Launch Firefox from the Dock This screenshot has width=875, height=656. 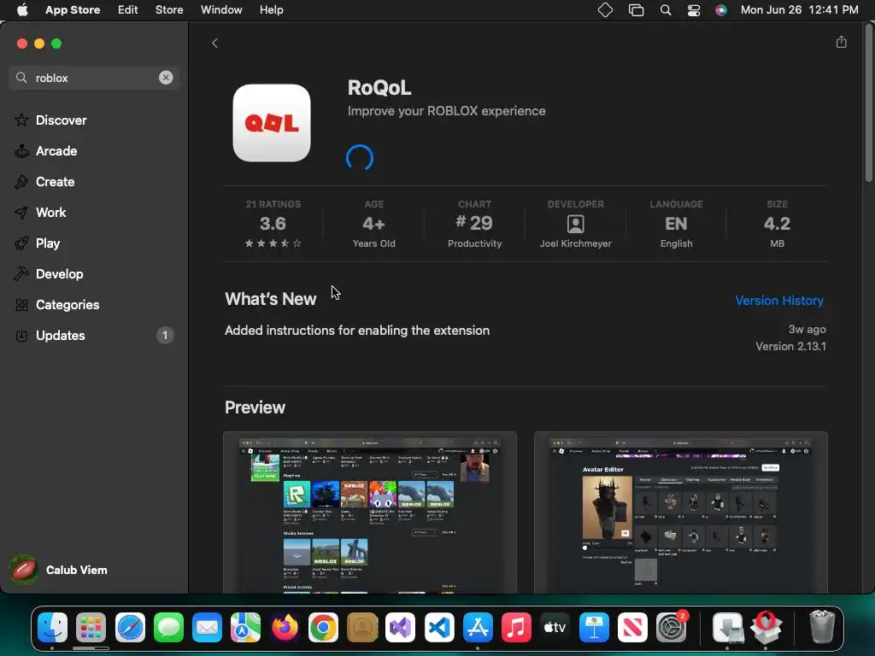pyautogui.click(x=285, y=628)
